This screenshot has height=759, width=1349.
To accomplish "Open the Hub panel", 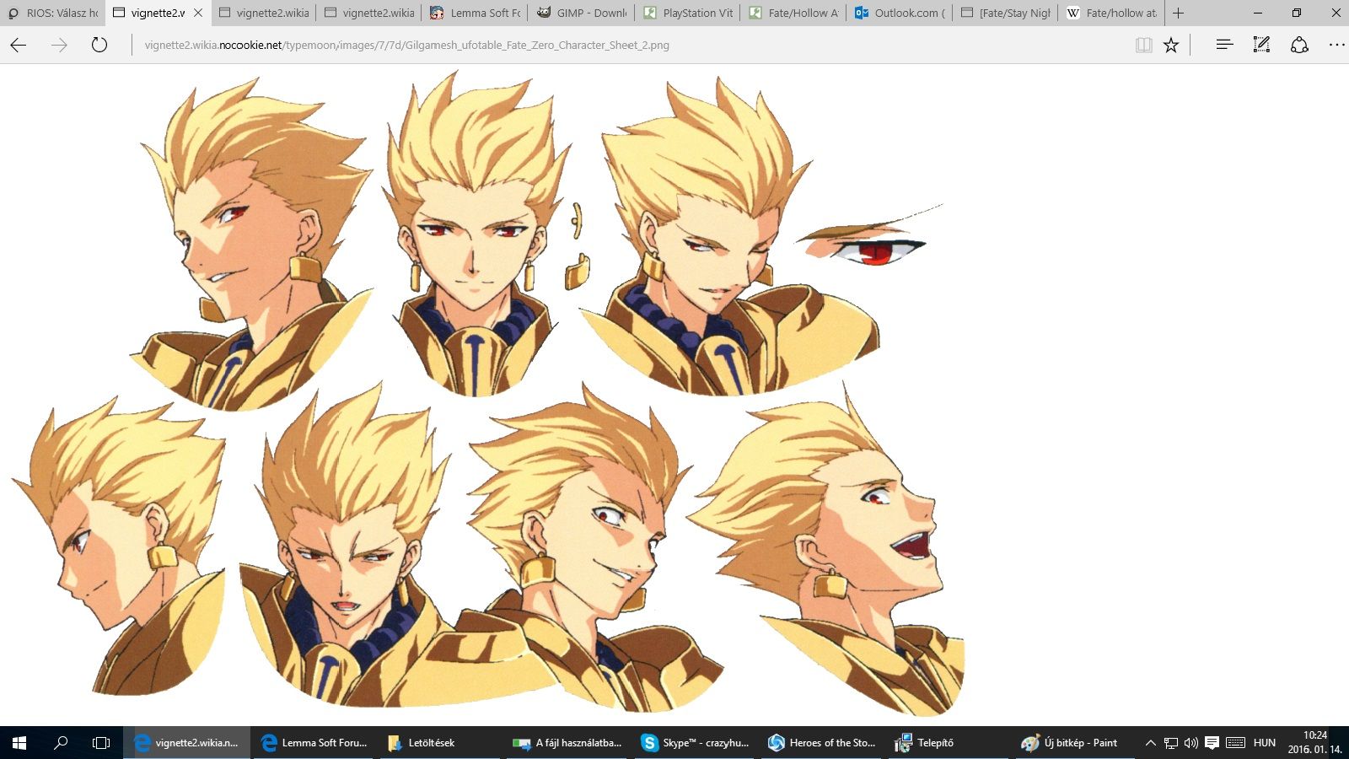I will pos(1224,45).
